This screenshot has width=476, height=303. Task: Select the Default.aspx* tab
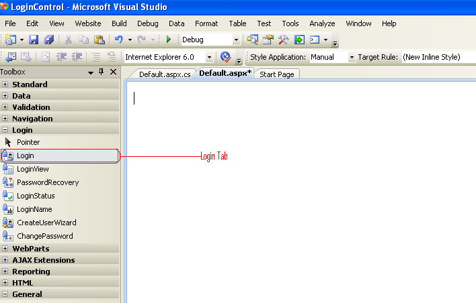point(225,73)
